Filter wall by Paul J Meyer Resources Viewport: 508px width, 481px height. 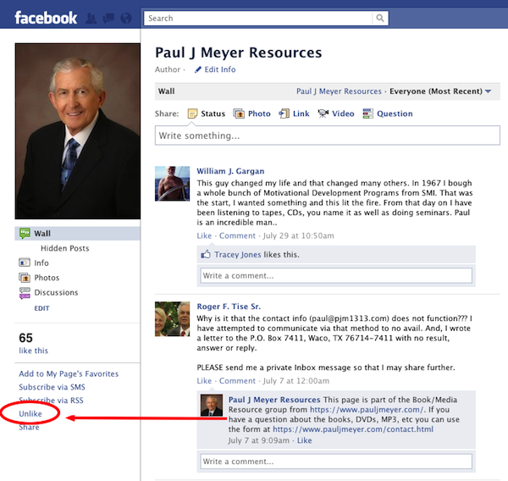click(339, 91)
